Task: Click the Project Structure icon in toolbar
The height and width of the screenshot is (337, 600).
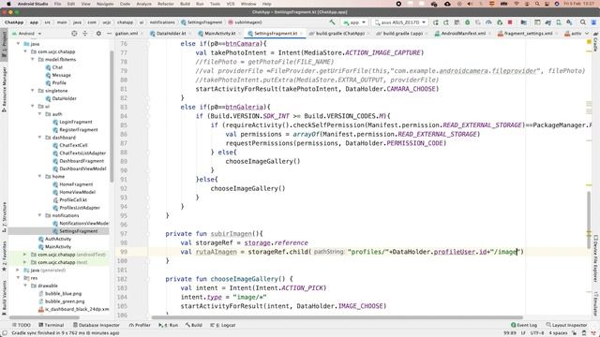Action: point(523,22)
